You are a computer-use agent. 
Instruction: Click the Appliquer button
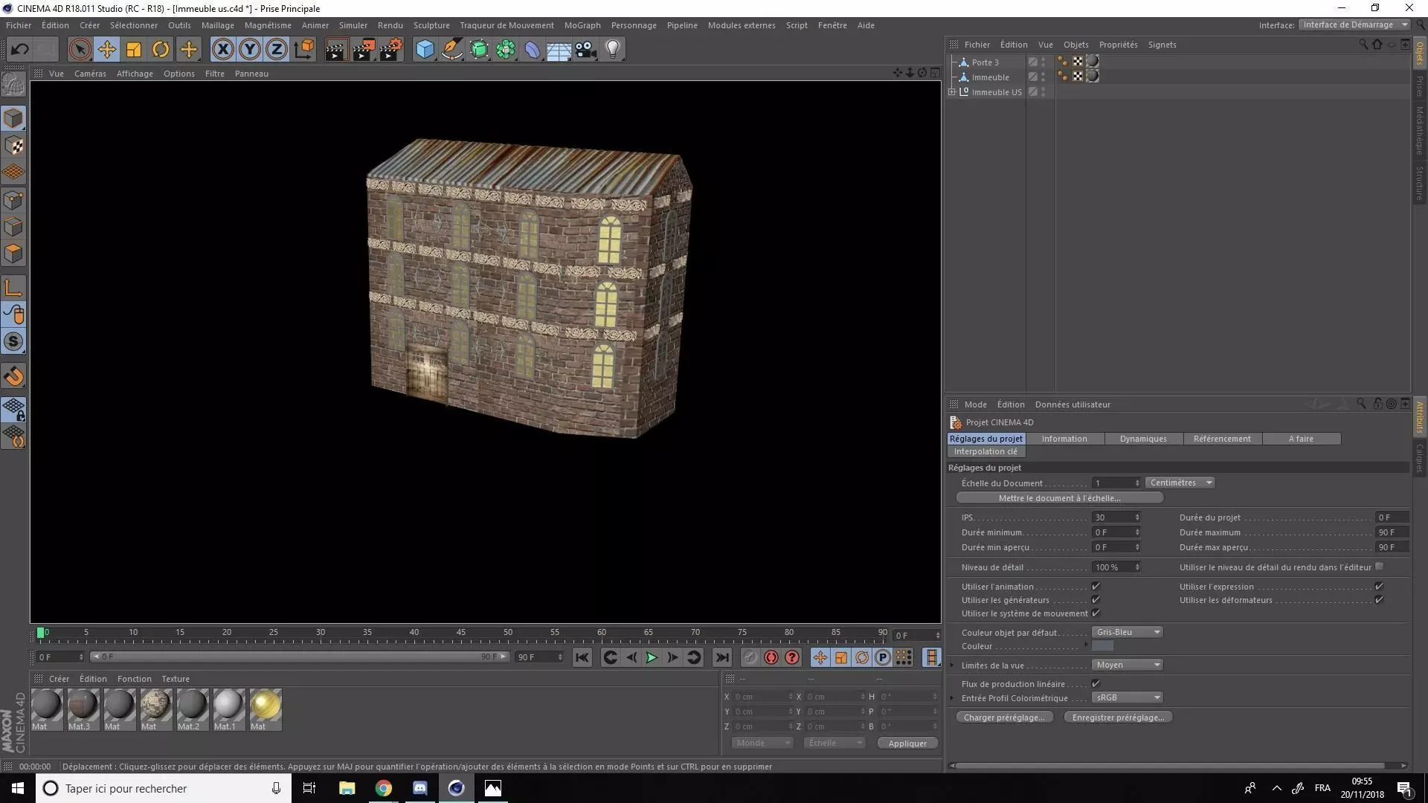[x=907, y=744]
